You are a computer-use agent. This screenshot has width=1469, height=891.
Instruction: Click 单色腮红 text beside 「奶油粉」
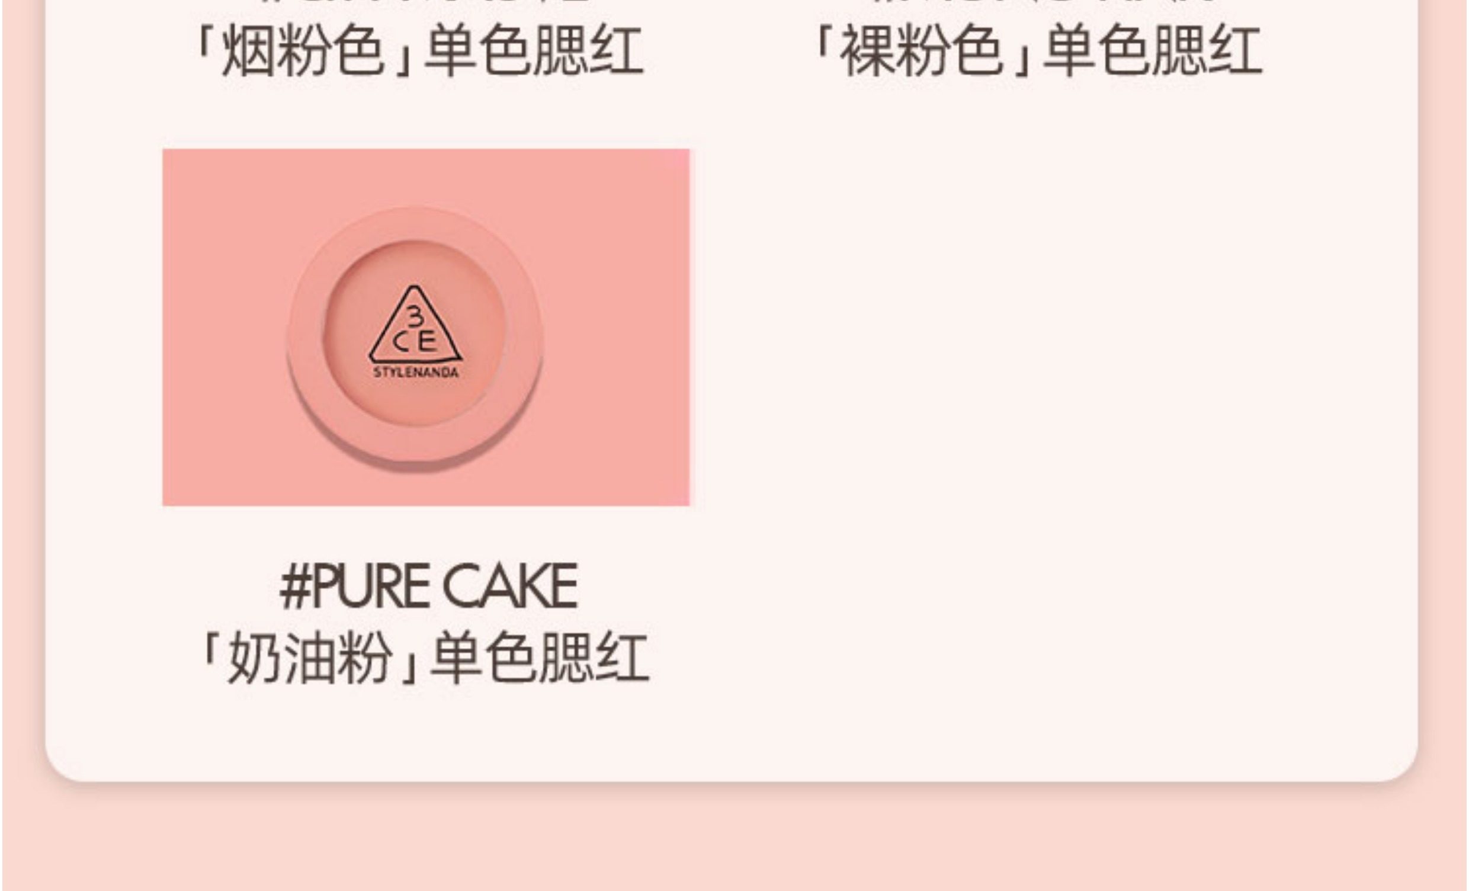[540, 657]
